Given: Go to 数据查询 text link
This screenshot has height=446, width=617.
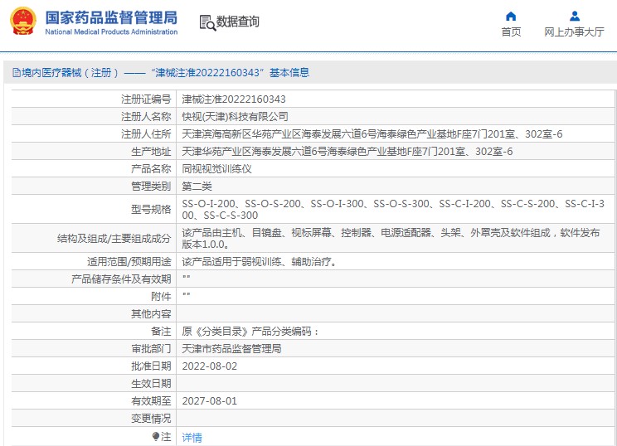Looking at the screenshot, I should coord(238,22).
